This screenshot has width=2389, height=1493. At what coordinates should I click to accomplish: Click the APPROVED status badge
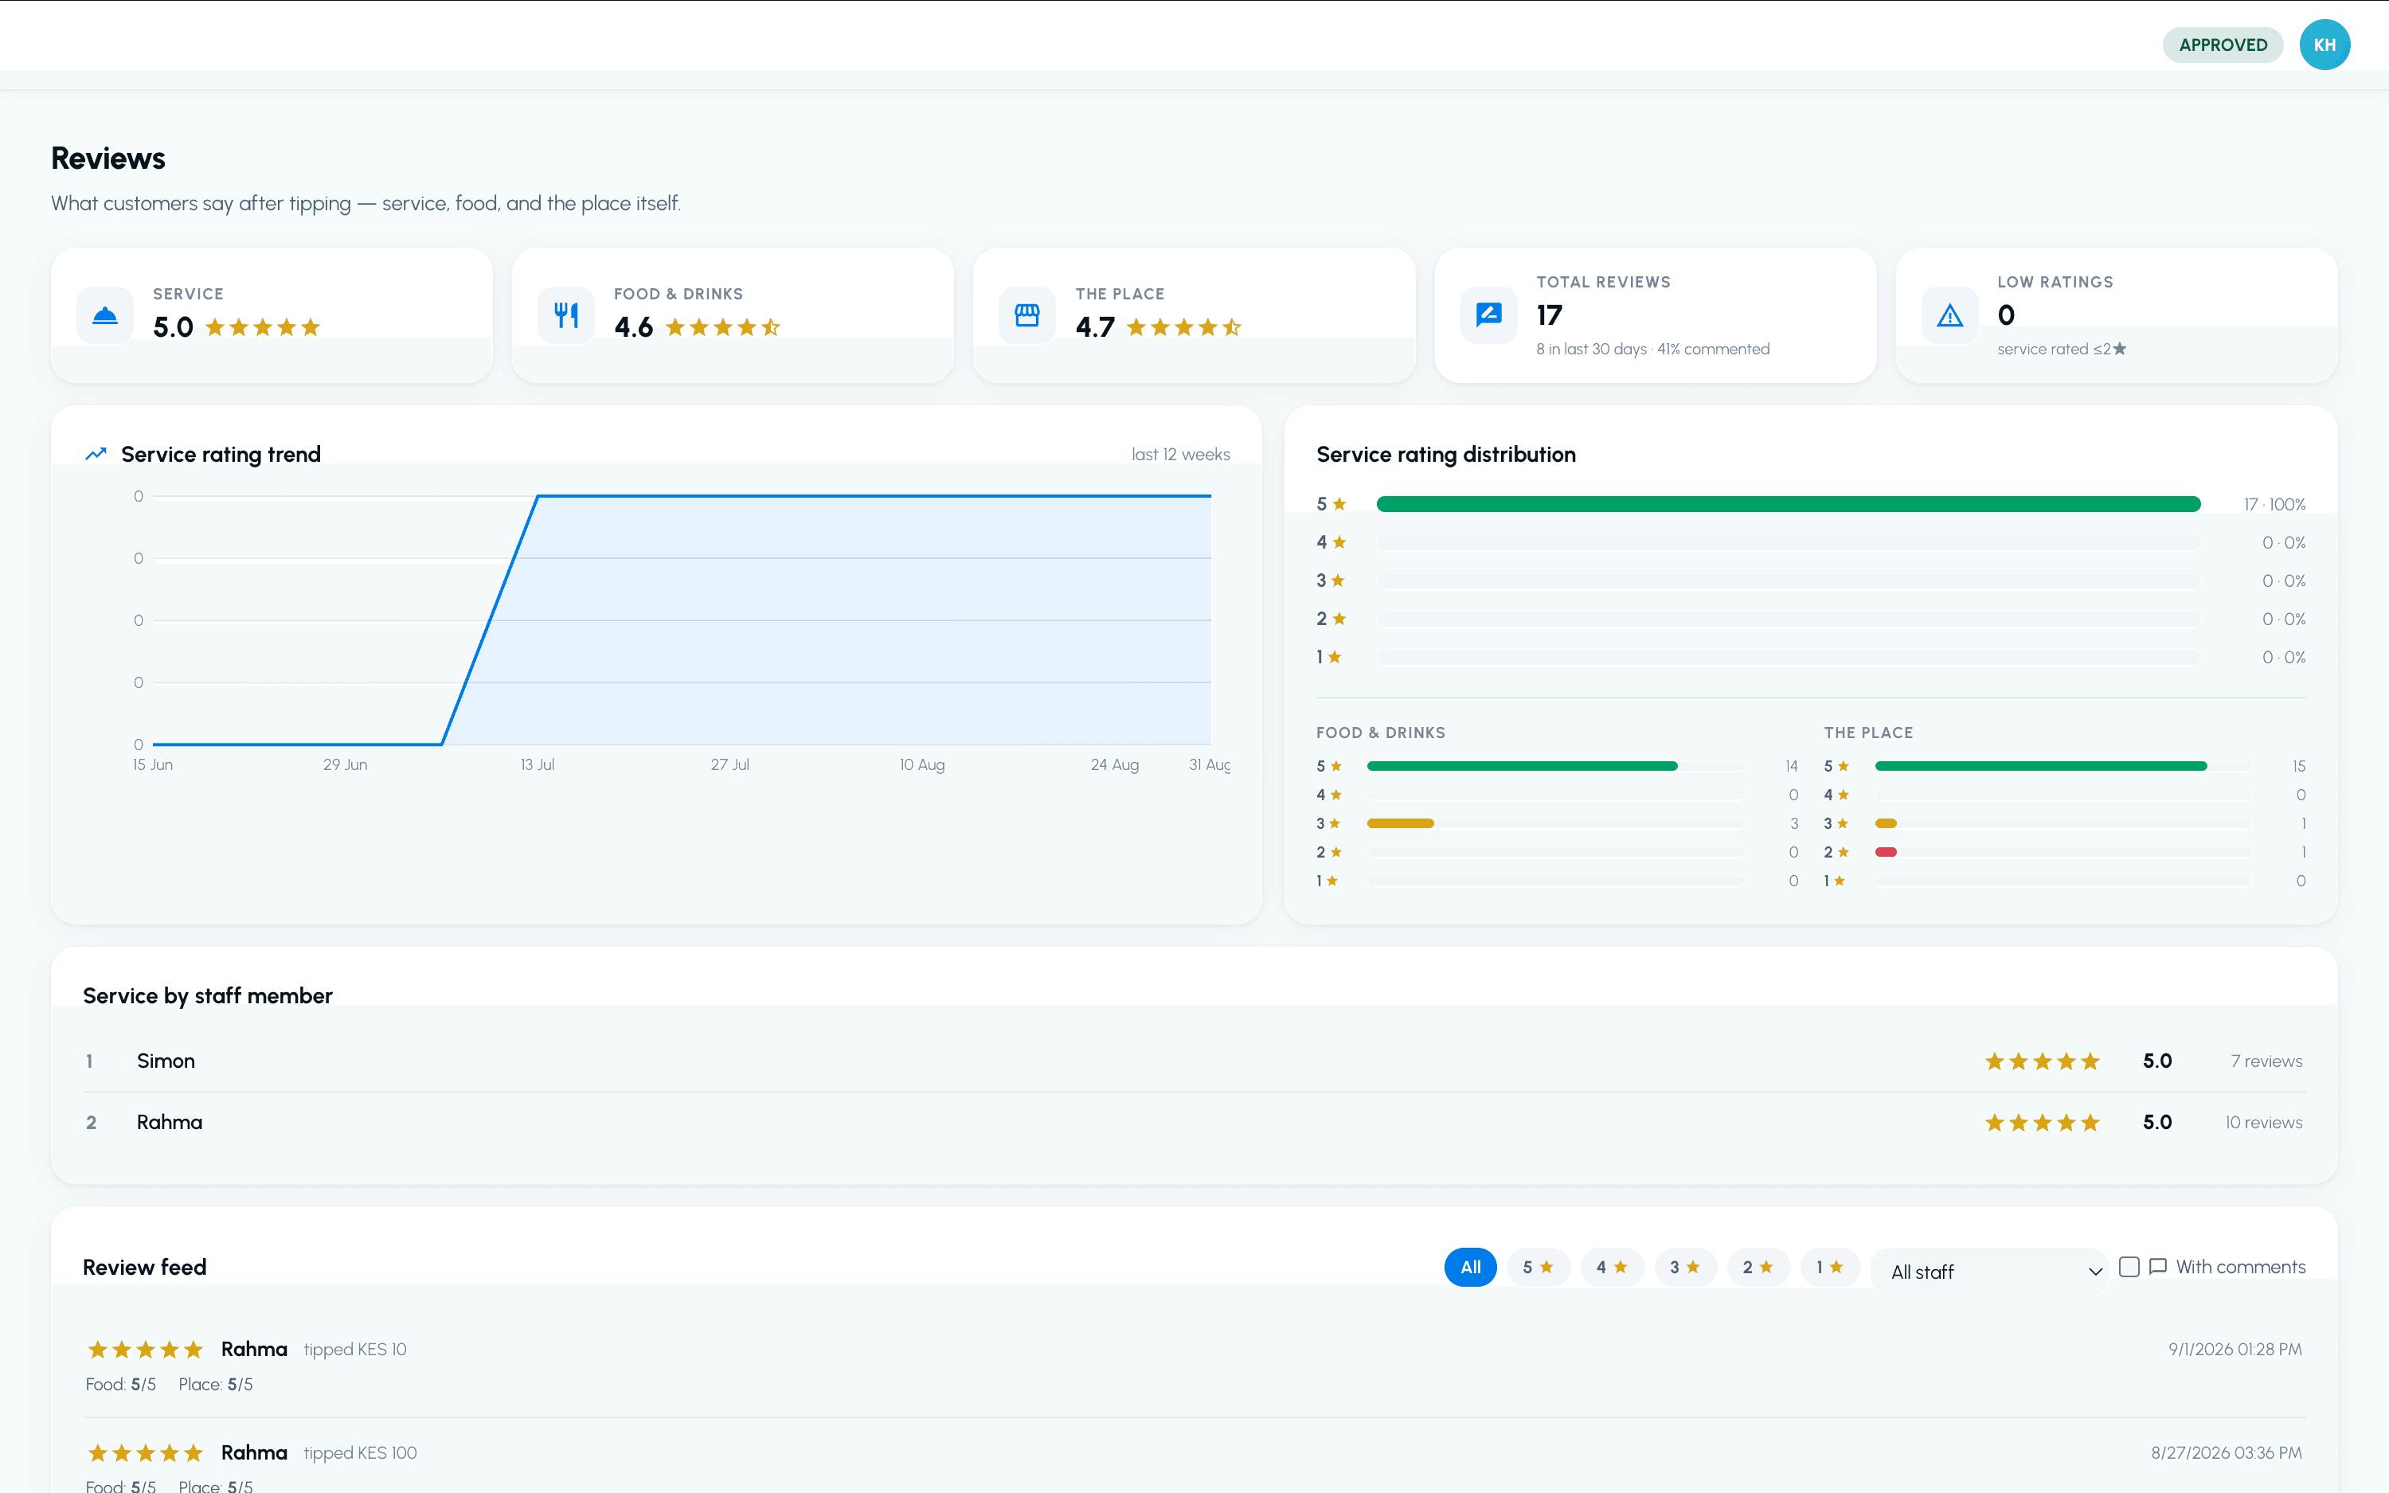2222,45
